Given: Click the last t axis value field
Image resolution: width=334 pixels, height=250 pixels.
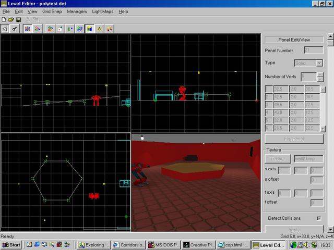Looking at the screenshot, I should [x=317, y=193].
